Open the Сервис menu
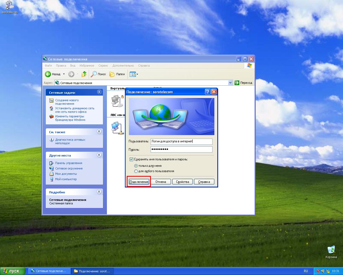The width and height of the screenshot is (343, 275). pyautogui.click(x=103, y=66)
